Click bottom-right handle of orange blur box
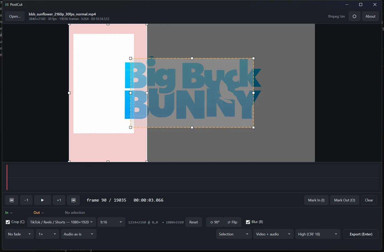Viewport: 384px width, 252px height. tap(253, 127)
